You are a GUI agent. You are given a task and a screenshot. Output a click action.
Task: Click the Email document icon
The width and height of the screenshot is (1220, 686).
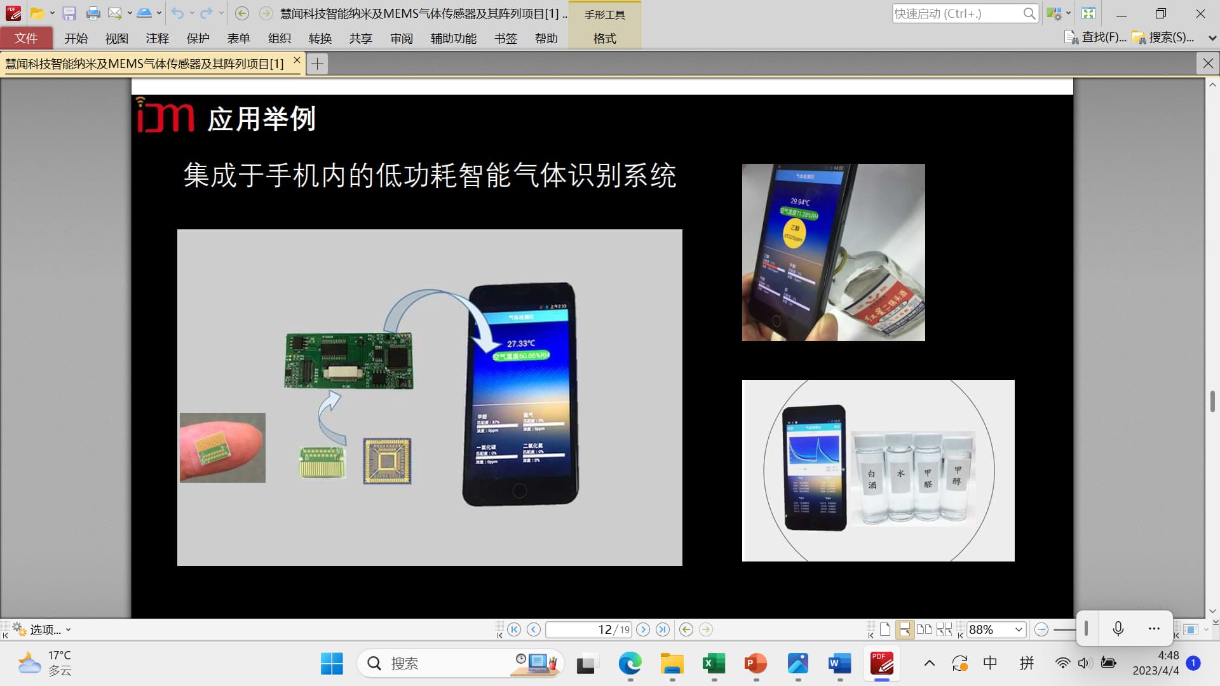[x=114, y=13]
